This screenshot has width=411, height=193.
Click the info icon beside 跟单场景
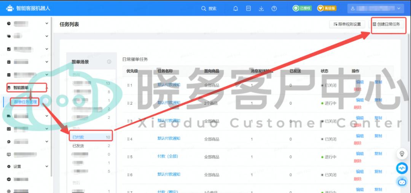pos(109,62)
